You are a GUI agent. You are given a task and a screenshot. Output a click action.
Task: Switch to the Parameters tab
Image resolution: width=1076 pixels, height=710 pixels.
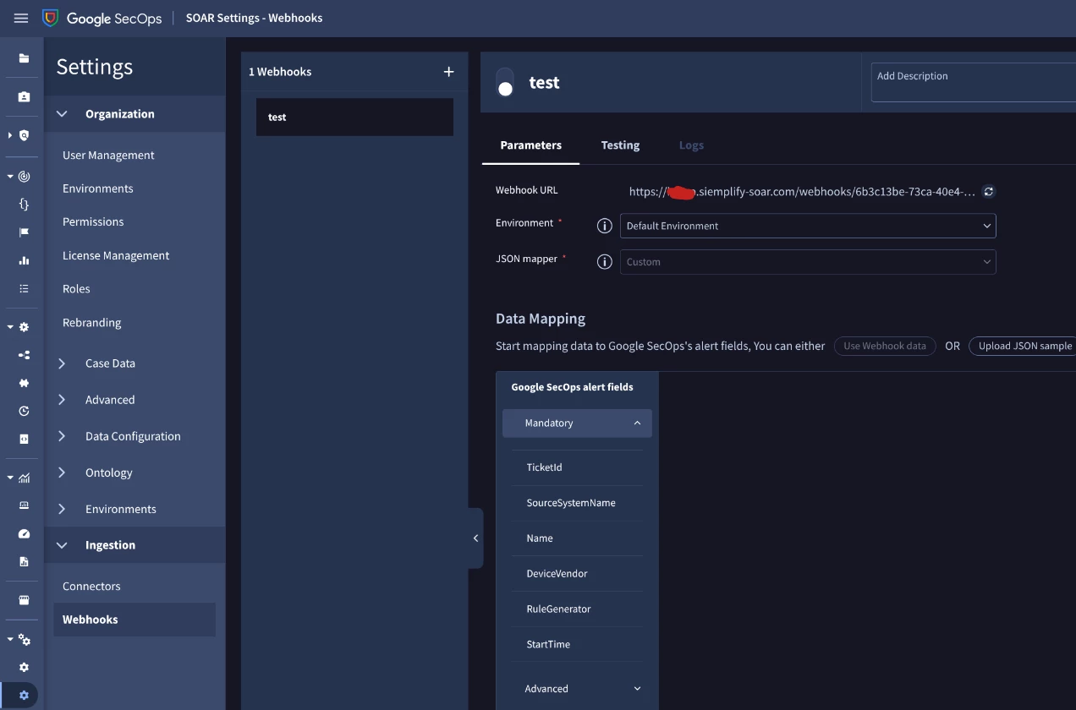530,145
